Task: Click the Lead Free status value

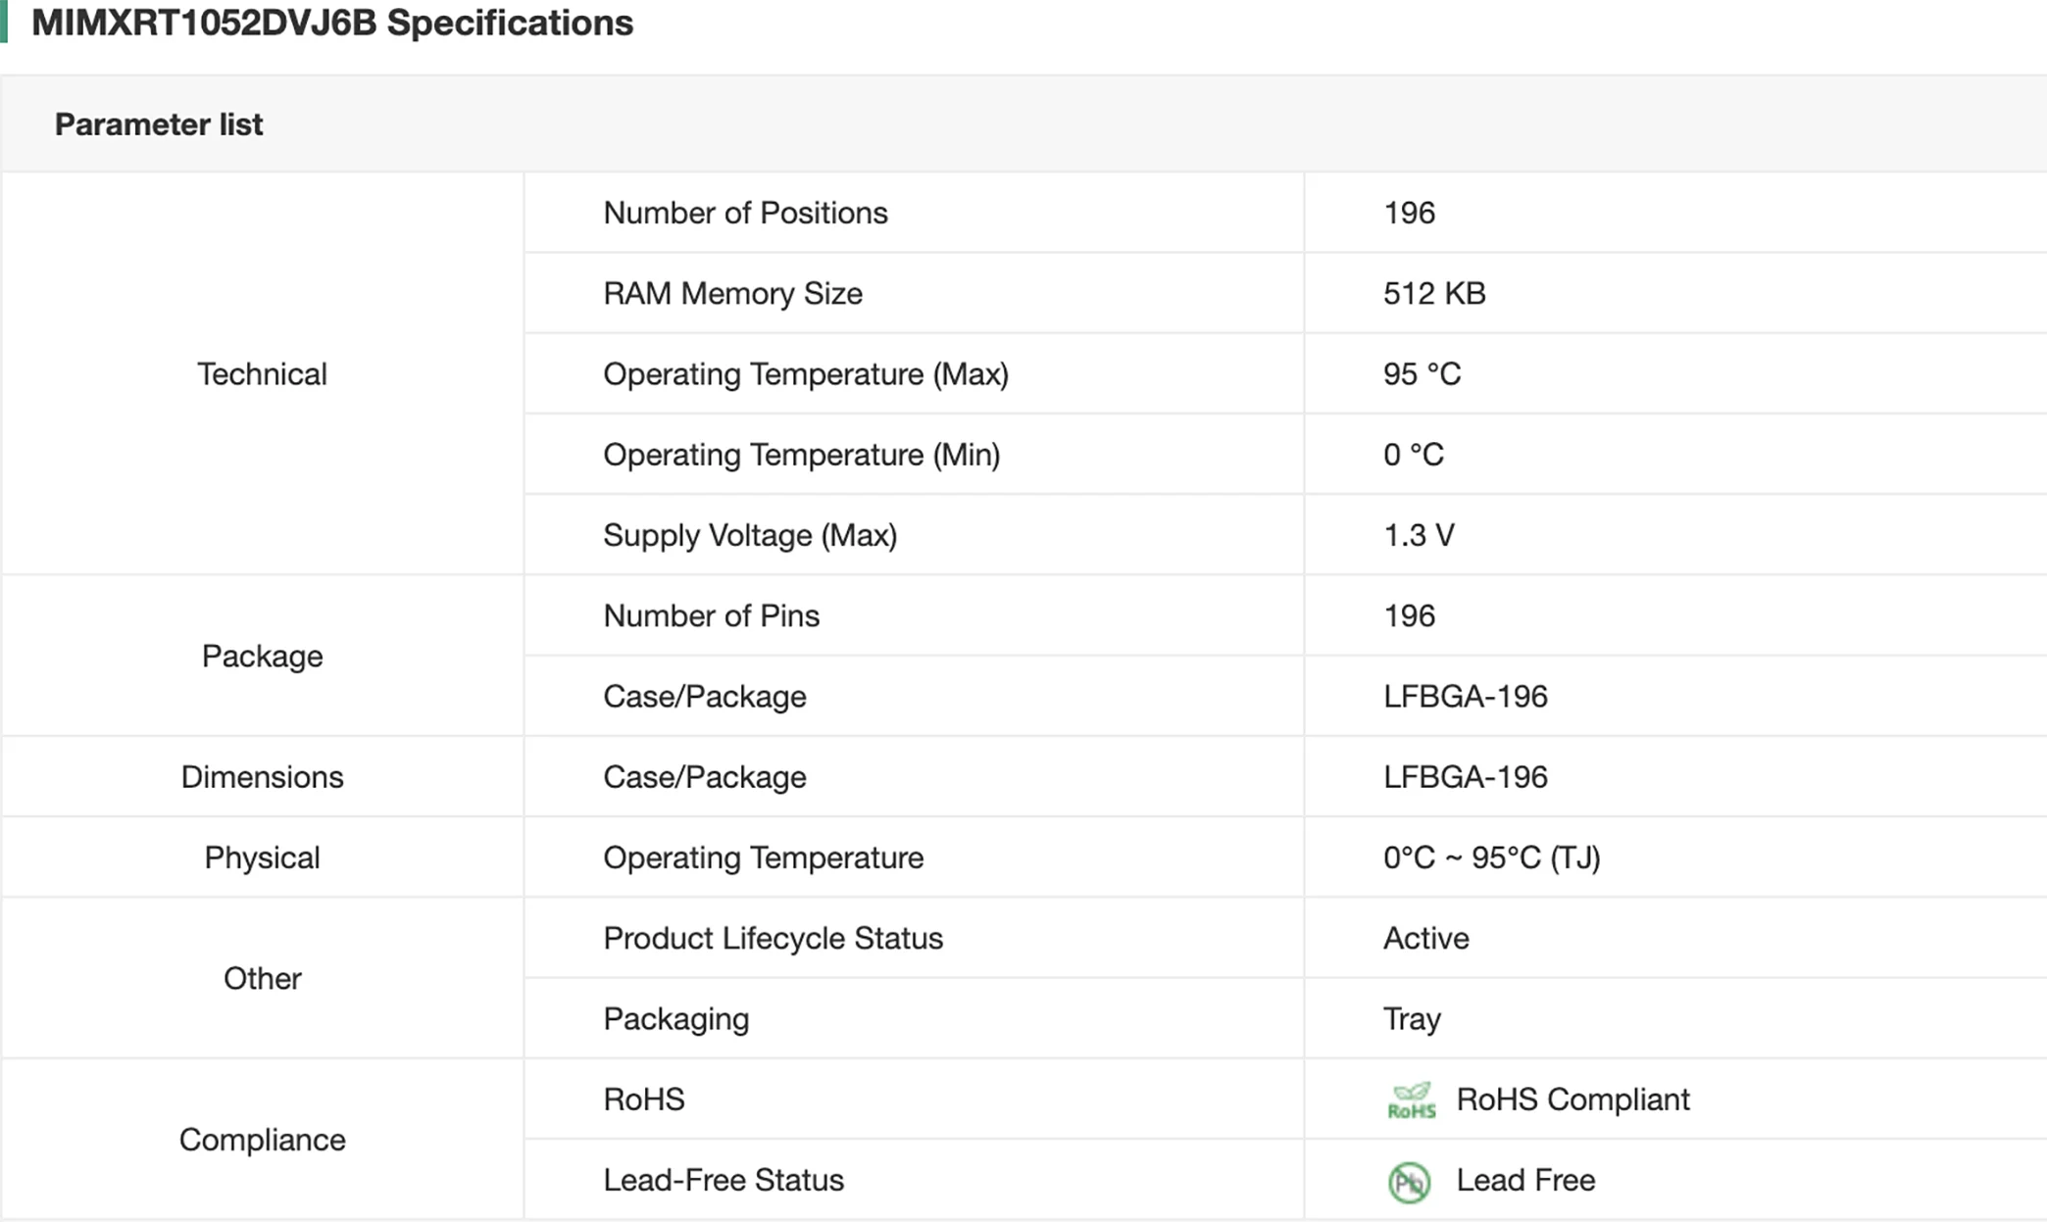Action: [x=1525, y=1180]
